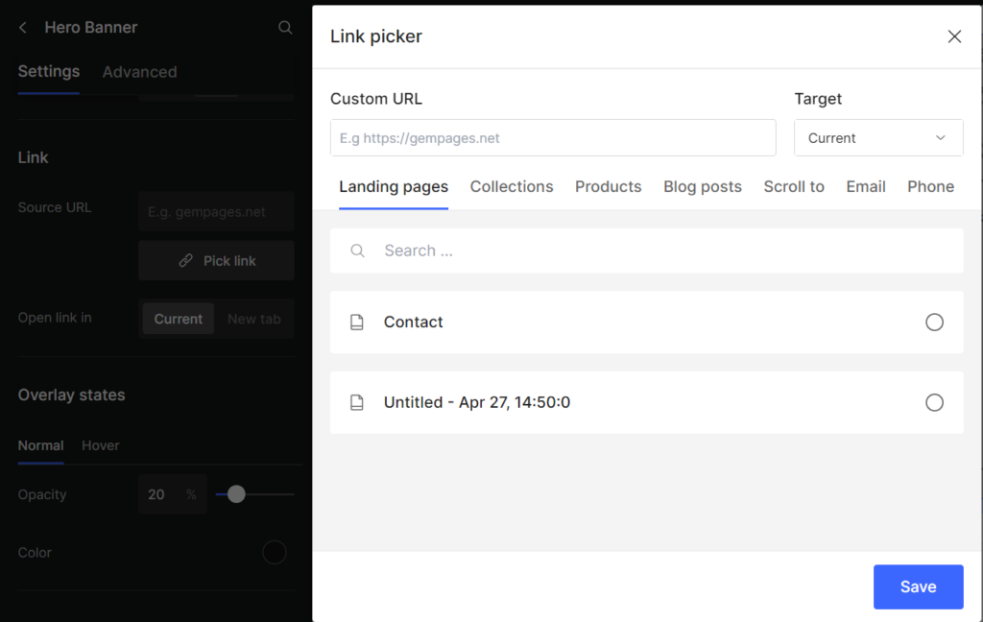
Task: Switch to the Collections tab
Action: 512,187
